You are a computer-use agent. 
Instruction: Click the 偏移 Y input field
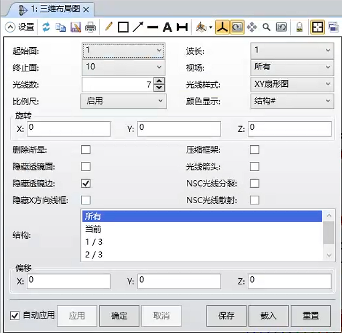(179, 282)
